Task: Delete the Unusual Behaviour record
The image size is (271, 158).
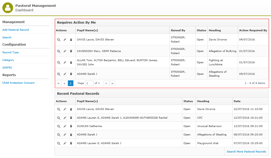Action: pyautogui.click(x=71, y=127)
